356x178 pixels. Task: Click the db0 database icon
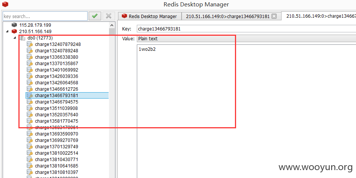tap(23, 38)
